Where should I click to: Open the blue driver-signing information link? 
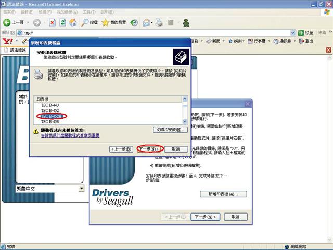coord(70,135)
